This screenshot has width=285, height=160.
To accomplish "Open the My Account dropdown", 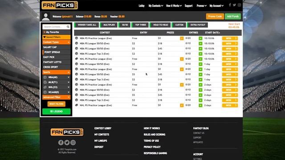I will click(x=216, y=6).
